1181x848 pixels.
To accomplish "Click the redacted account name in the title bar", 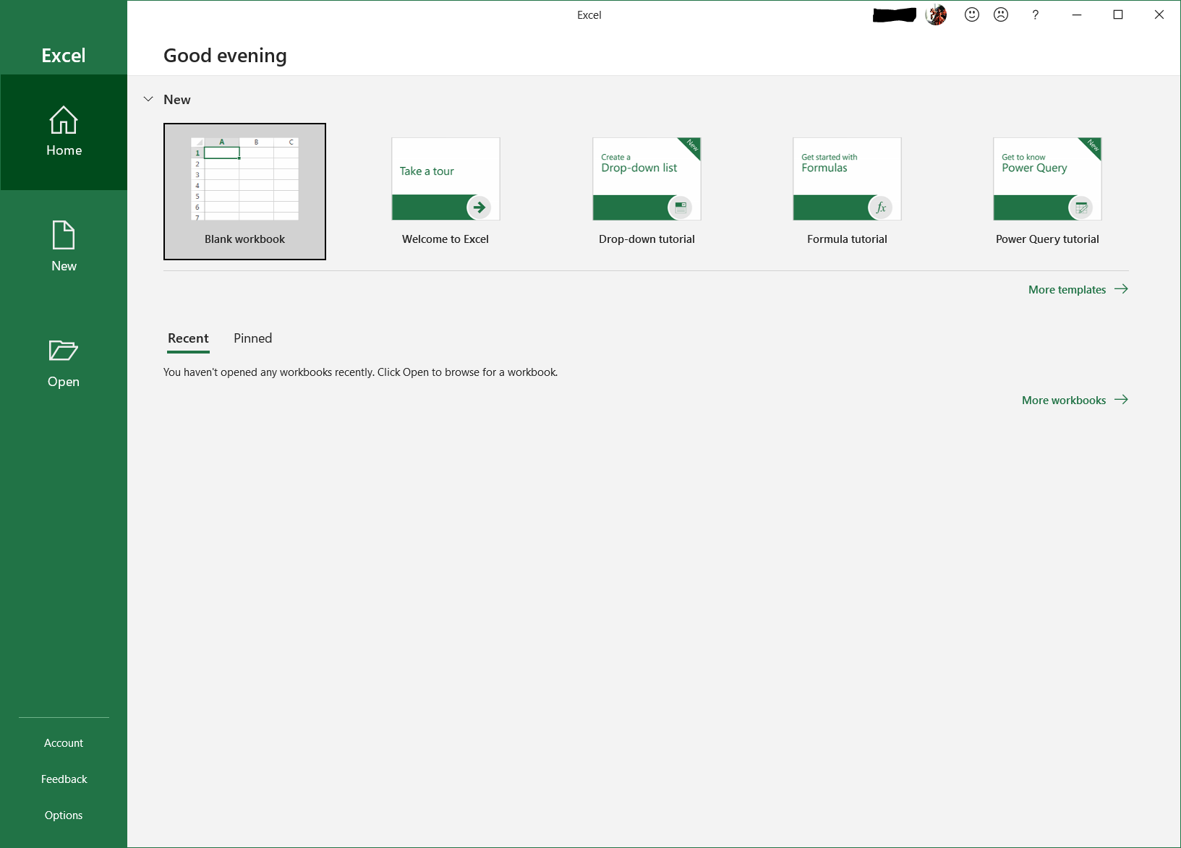I will click(x=895, y=14).
